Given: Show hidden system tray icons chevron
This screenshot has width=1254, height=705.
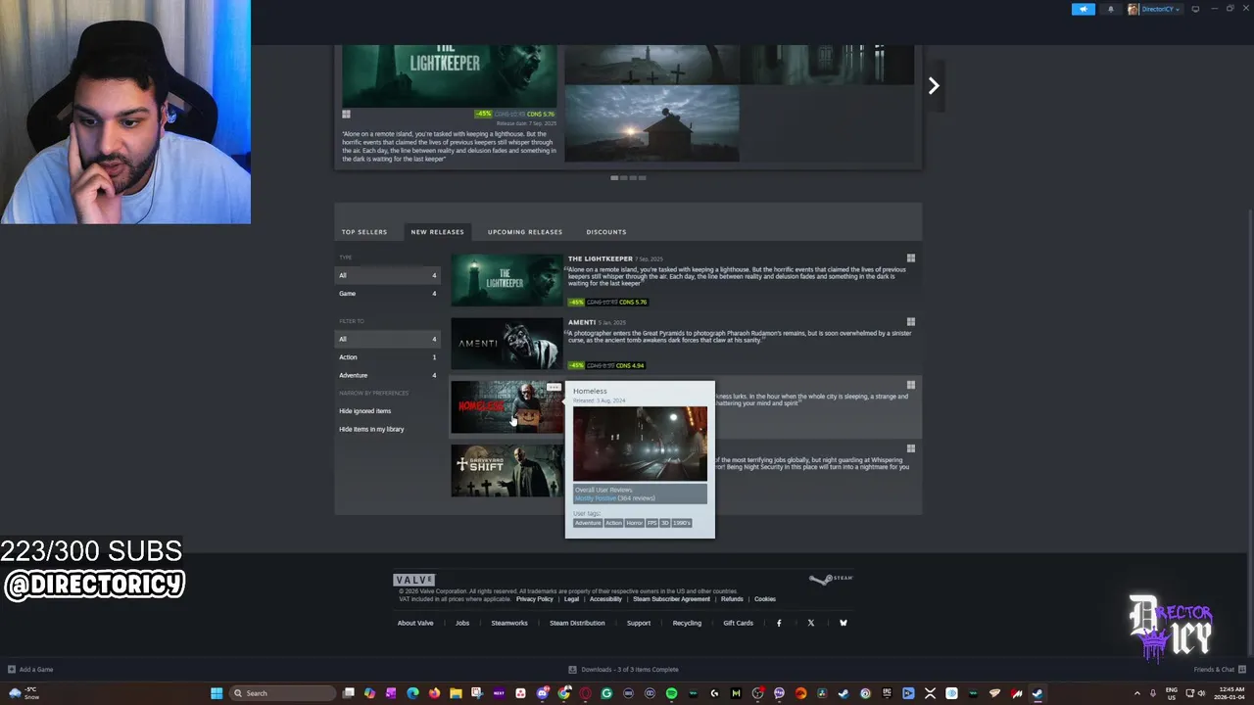Looking at the screenshot, I should (1137, 693).
